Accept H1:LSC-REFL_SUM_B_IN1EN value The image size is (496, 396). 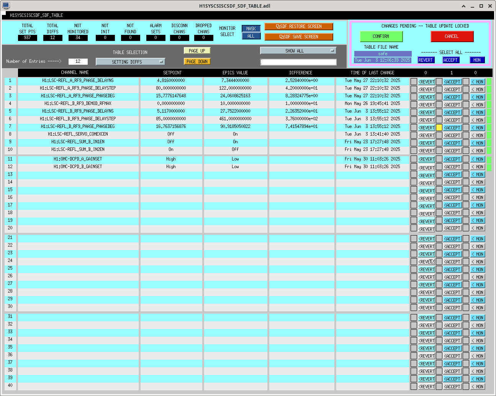(452, 143)
